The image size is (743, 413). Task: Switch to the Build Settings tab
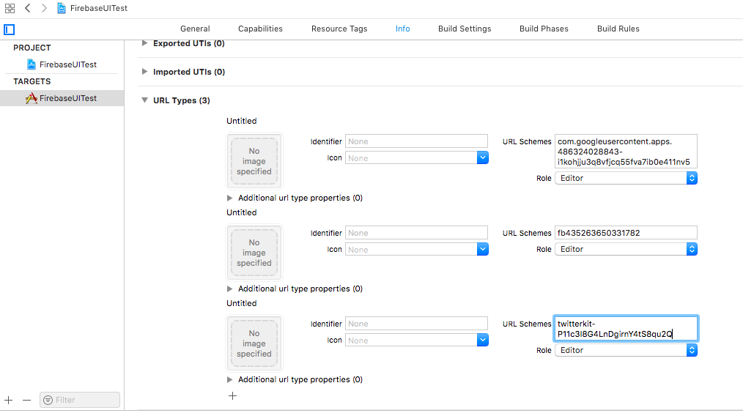(465, 29)
